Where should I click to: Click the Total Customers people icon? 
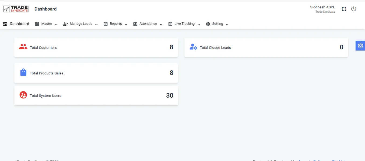23,47
